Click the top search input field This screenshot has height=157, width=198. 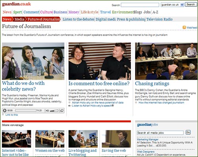140,5
